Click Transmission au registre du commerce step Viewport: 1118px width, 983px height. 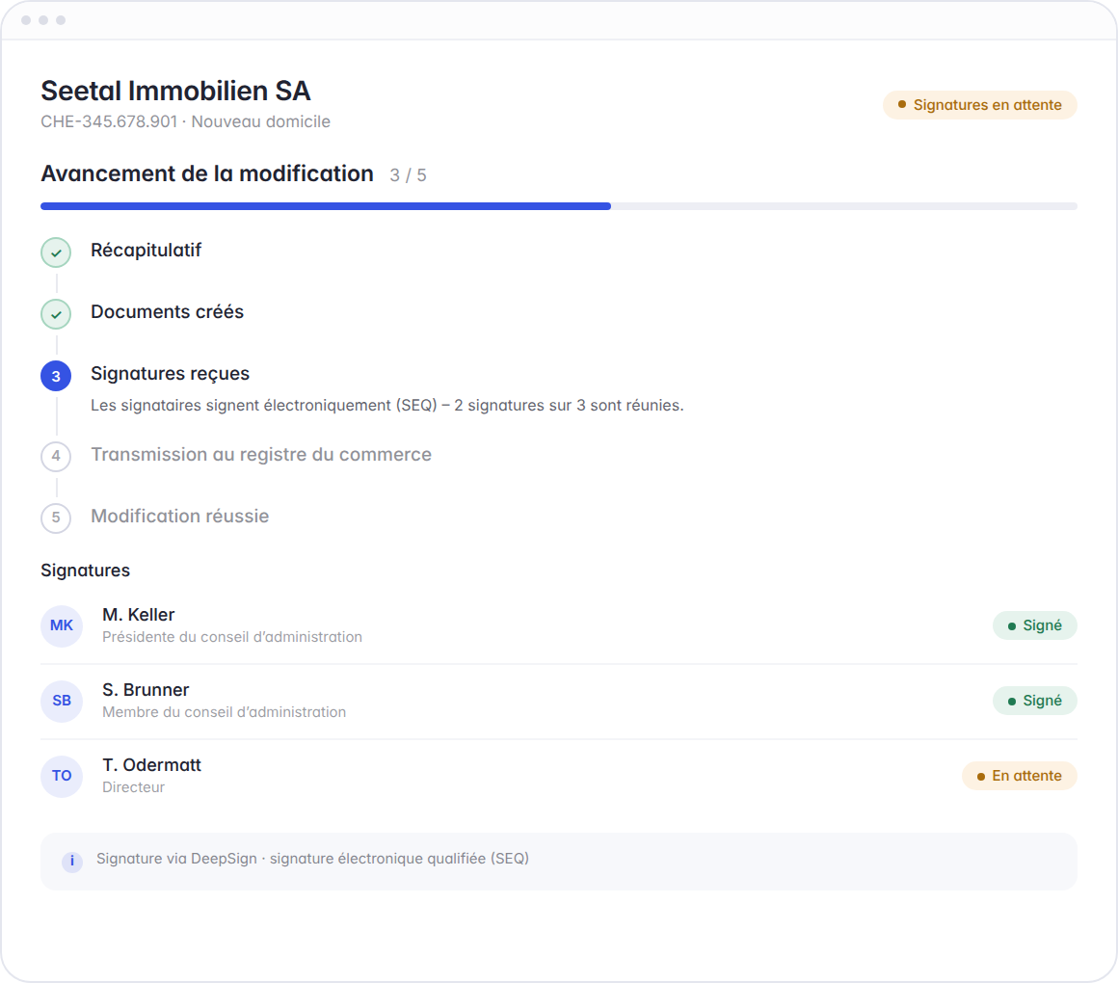(261, 454)
